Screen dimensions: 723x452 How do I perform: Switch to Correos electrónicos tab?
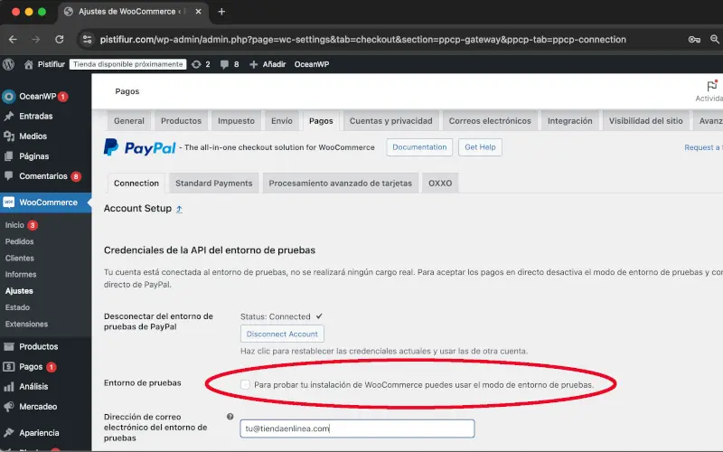[490, 121]
